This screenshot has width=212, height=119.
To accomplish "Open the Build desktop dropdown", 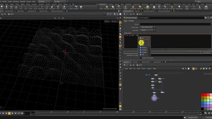I will point(46,1).
